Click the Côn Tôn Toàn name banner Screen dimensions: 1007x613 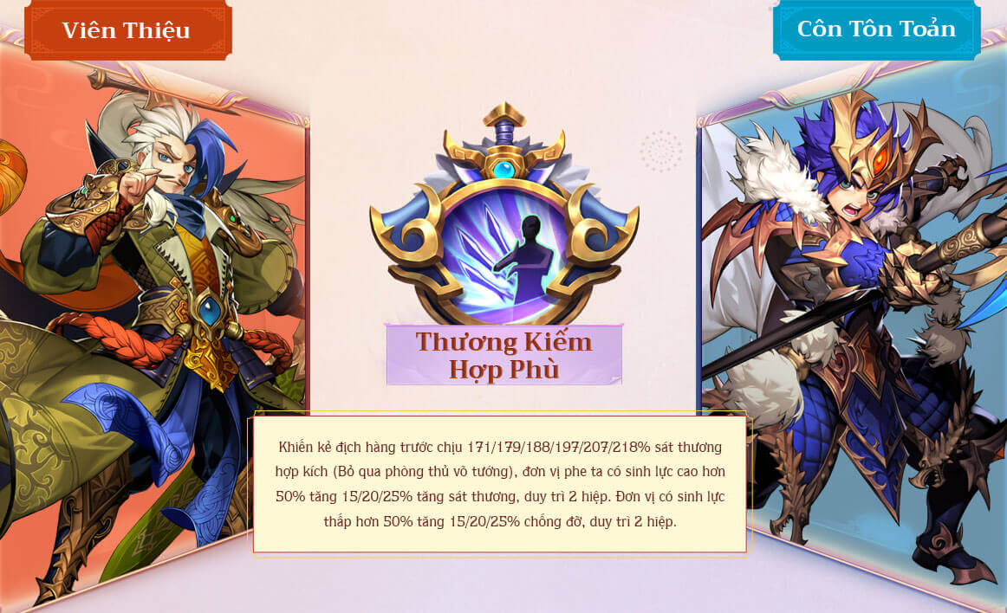(877, 29)
